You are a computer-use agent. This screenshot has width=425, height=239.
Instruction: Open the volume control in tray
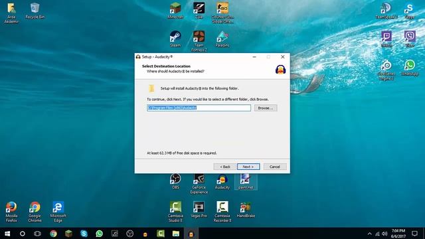pyautogui.click(x=384, y=234)
